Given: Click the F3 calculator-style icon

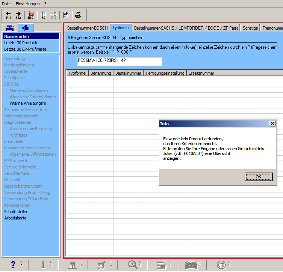Looking at the screenshot, I should [x=72, y=265].
